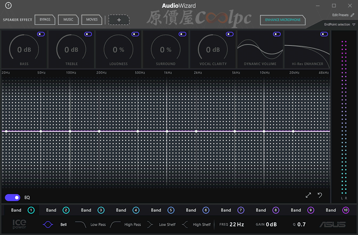Toggle the Bass effect switch
Viewport: 358px width, 235px height.
[x=41, y=34]
